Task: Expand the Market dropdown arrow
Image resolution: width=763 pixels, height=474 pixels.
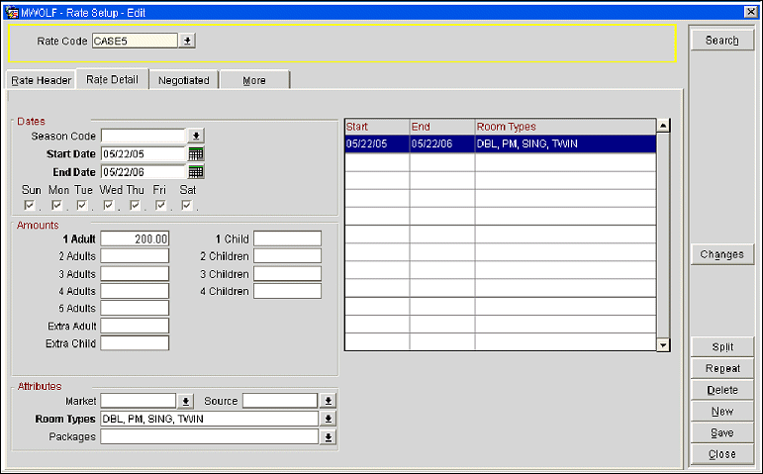Action: pos(185,401)
